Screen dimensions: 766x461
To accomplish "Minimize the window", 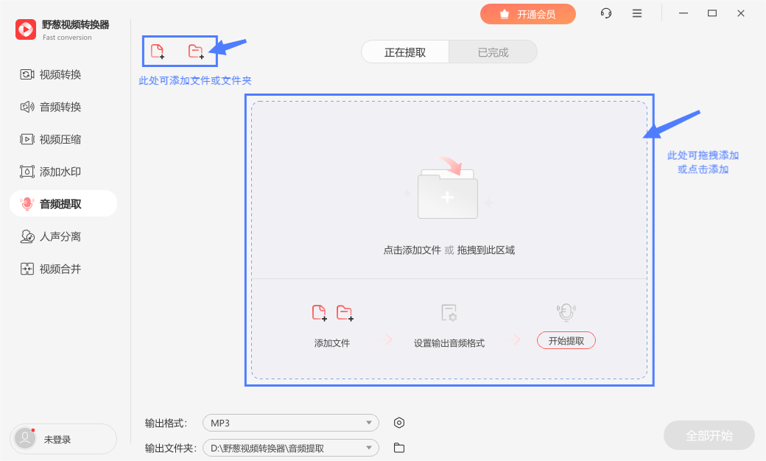I will tap(684, 13).
